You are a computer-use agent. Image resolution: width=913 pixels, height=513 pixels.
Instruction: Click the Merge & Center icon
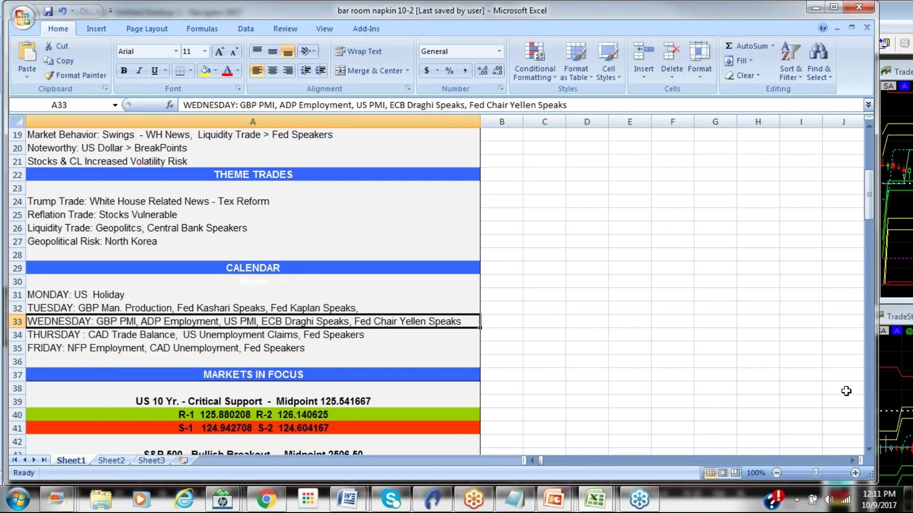point(340,71)
